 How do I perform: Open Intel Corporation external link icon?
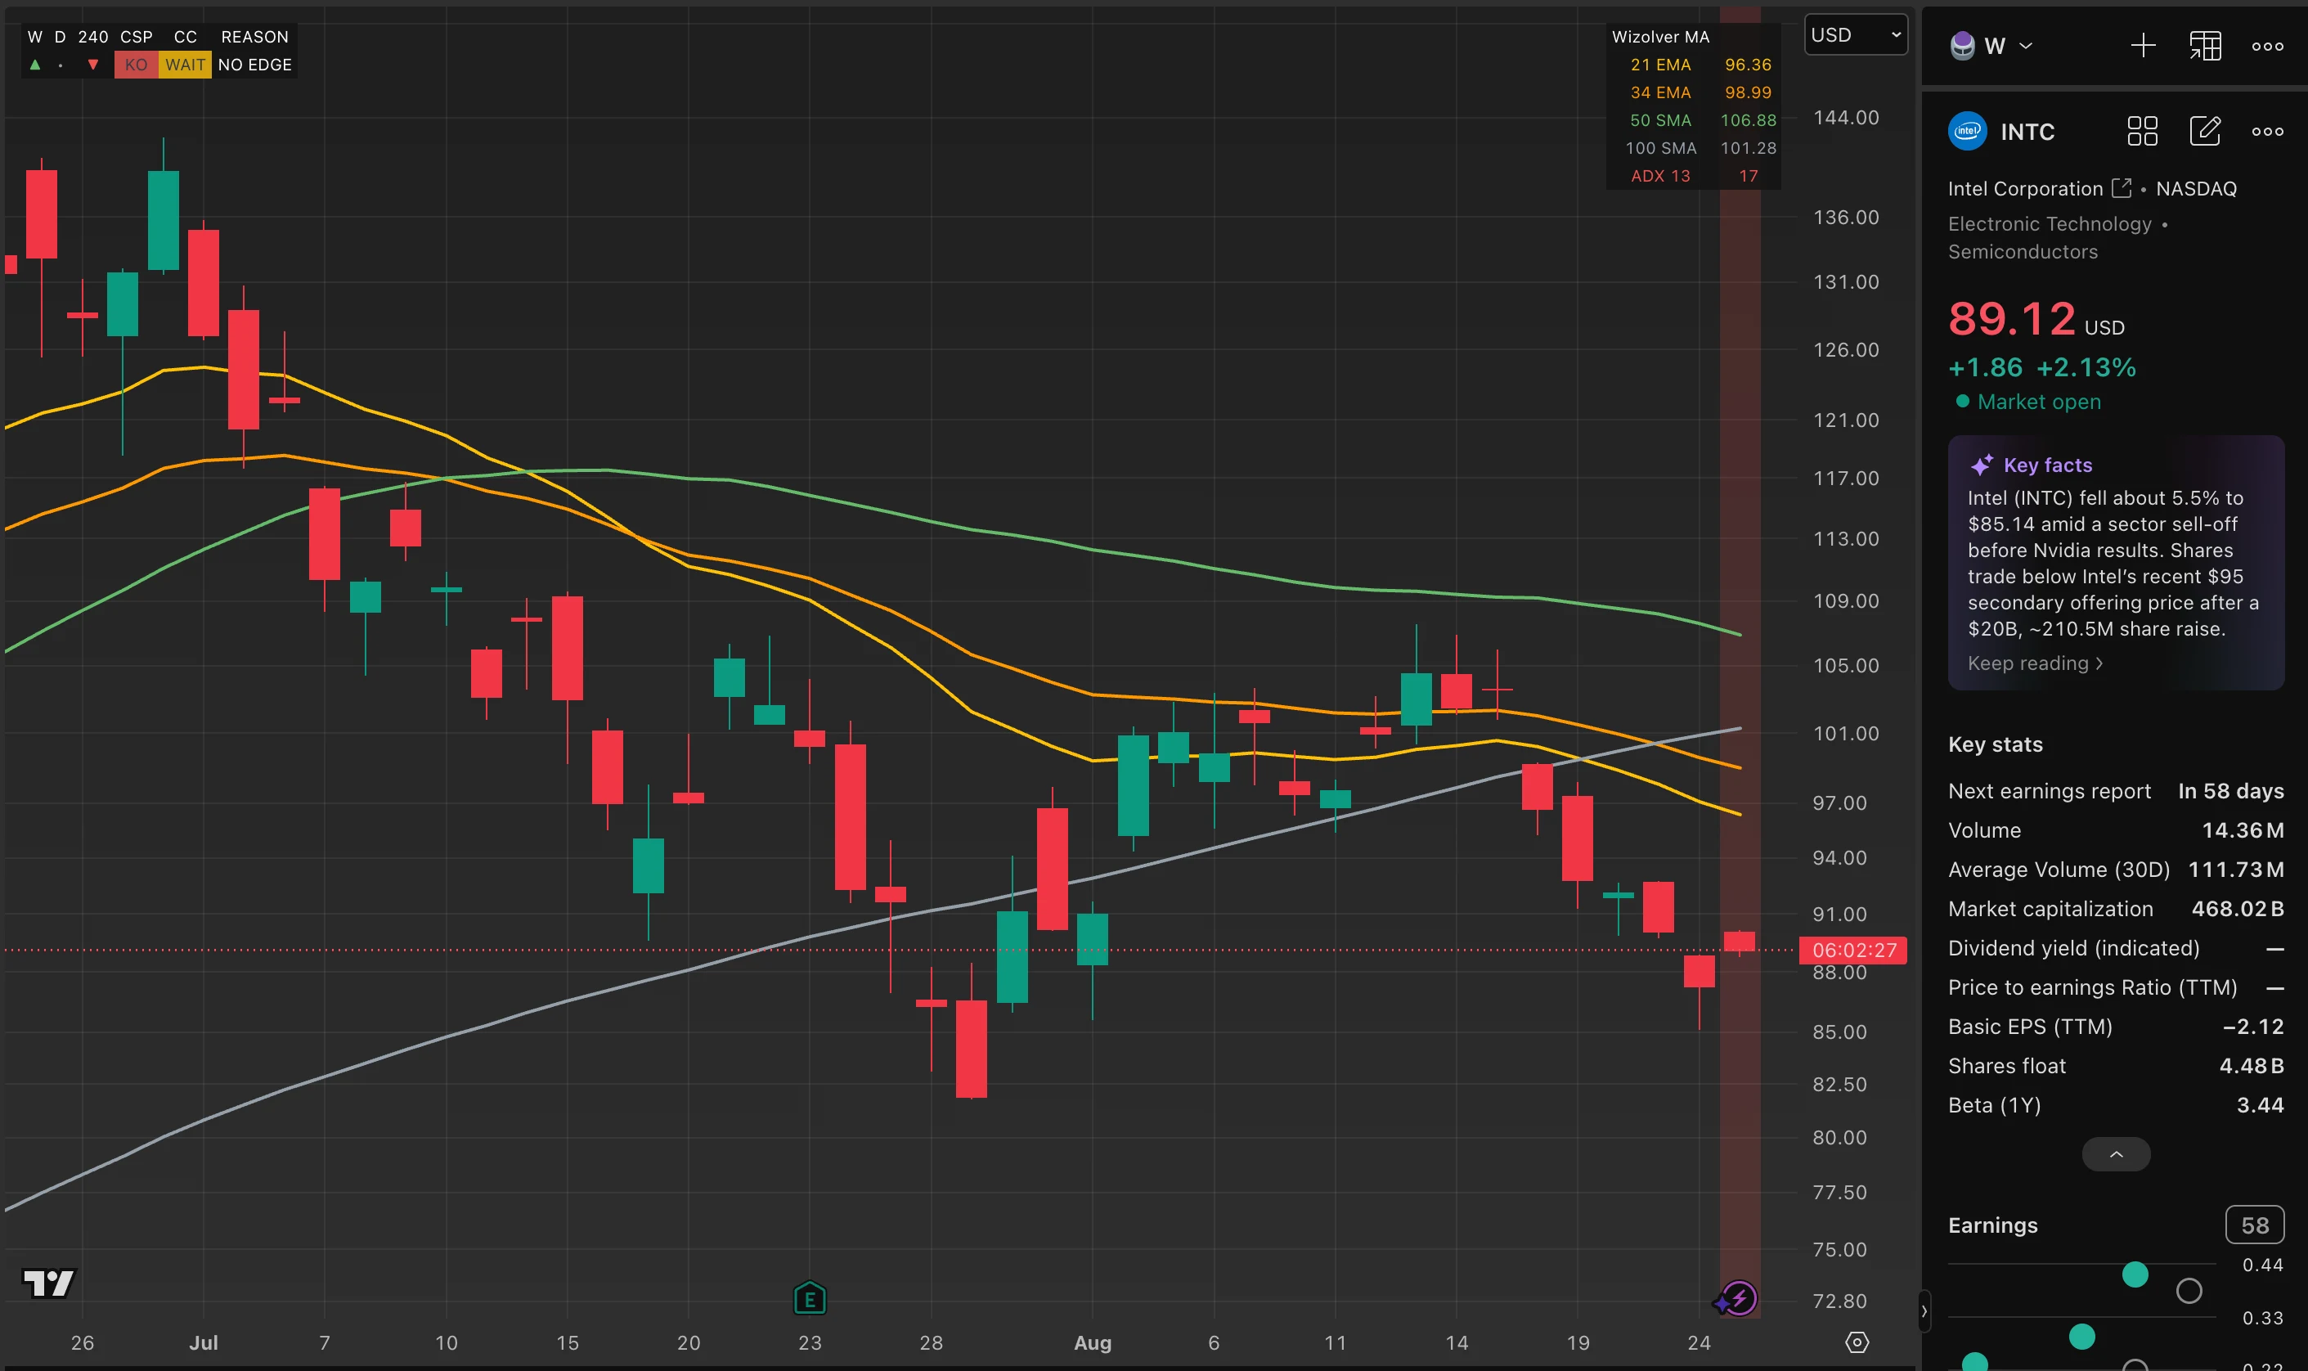pyautogui.click(x=2122, y=188)
